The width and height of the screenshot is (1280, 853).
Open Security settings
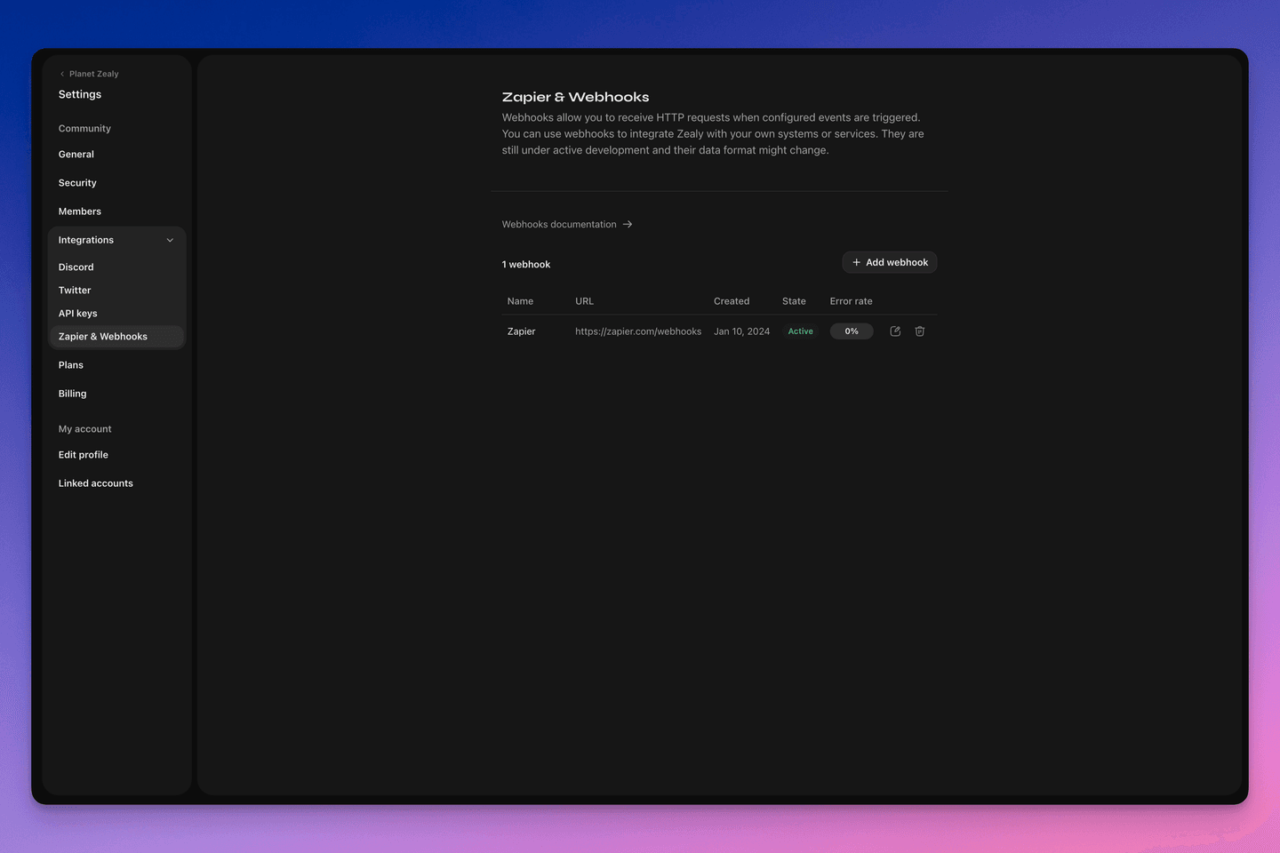pyautogui.click(x=77, y=183)
